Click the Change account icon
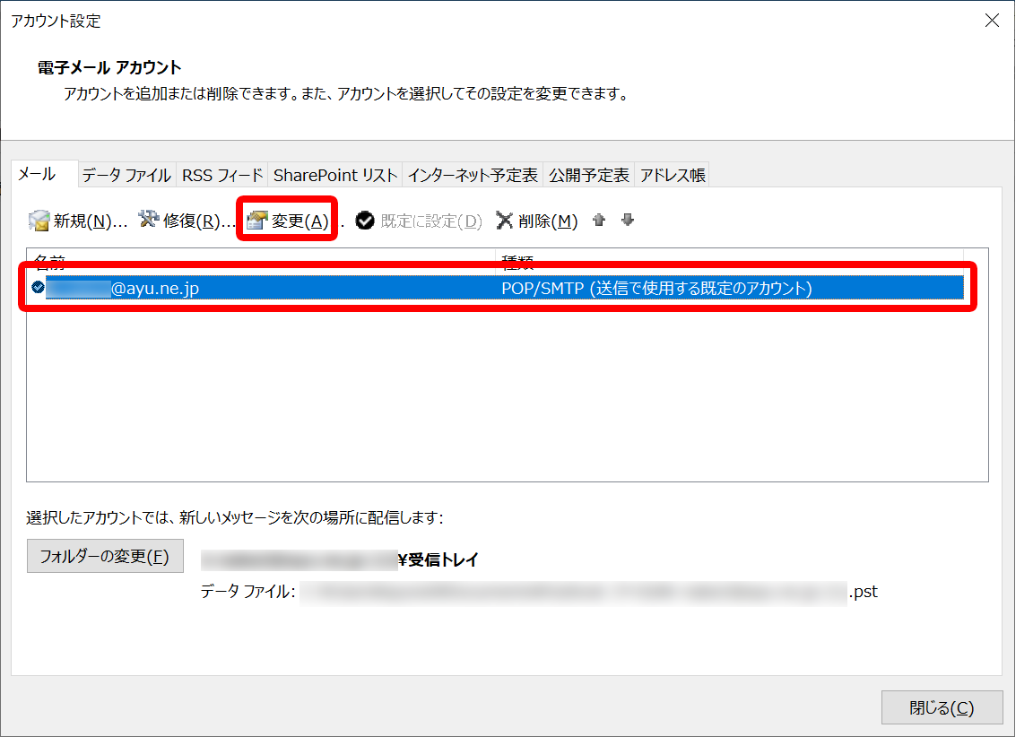 (x=257, y=221)
